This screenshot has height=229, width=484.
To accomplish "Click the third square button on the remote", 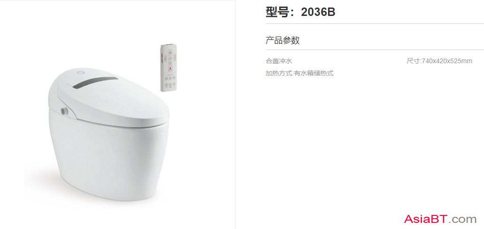I will tap(170, 63).
